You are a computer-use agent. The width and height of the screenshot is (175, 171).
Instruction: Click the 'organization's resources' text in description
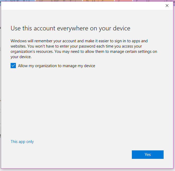click(32, 52)
